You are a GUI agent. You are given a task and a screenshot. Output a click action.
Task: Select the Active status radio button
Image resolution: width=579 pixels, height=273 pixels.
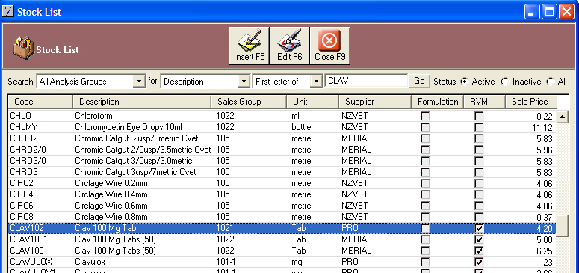465,82
